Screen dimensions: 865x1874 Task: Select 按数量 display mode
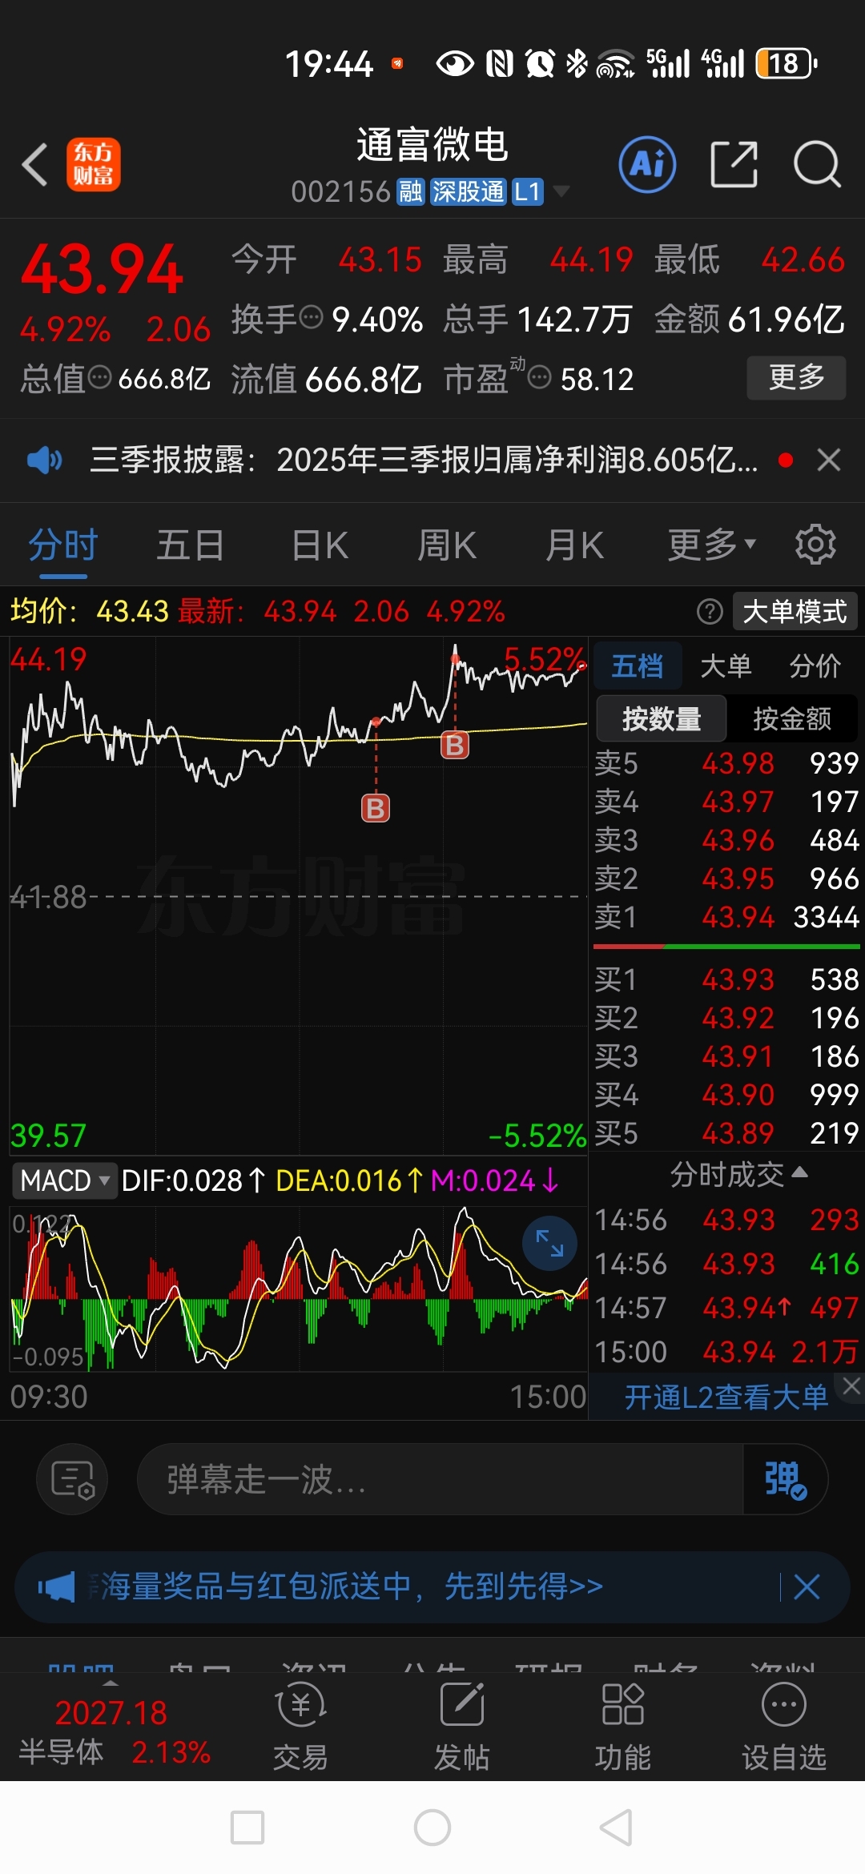[x=662, y=718]
